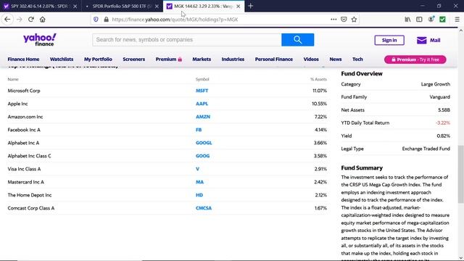This screenshot has height=261, width=464.
Task: Select Exchange Traded Fund legal type
Action: [426, 149]
